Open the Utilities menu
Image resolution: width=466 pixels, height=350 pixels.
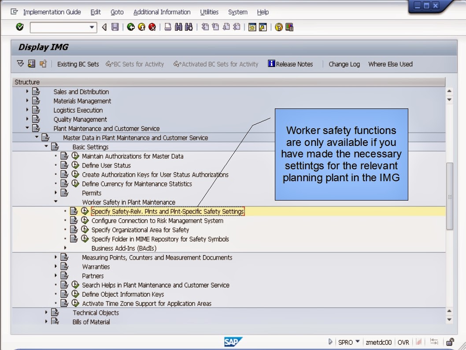point(209,12)
